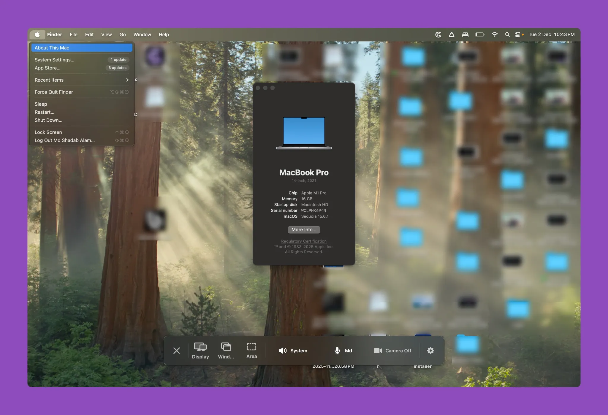Open Spotlight search magnifier icon
608x415 pixels.
click(507, 34)
